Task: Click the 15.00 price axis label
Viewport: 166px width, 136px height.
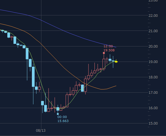Action: coord(153,123)
